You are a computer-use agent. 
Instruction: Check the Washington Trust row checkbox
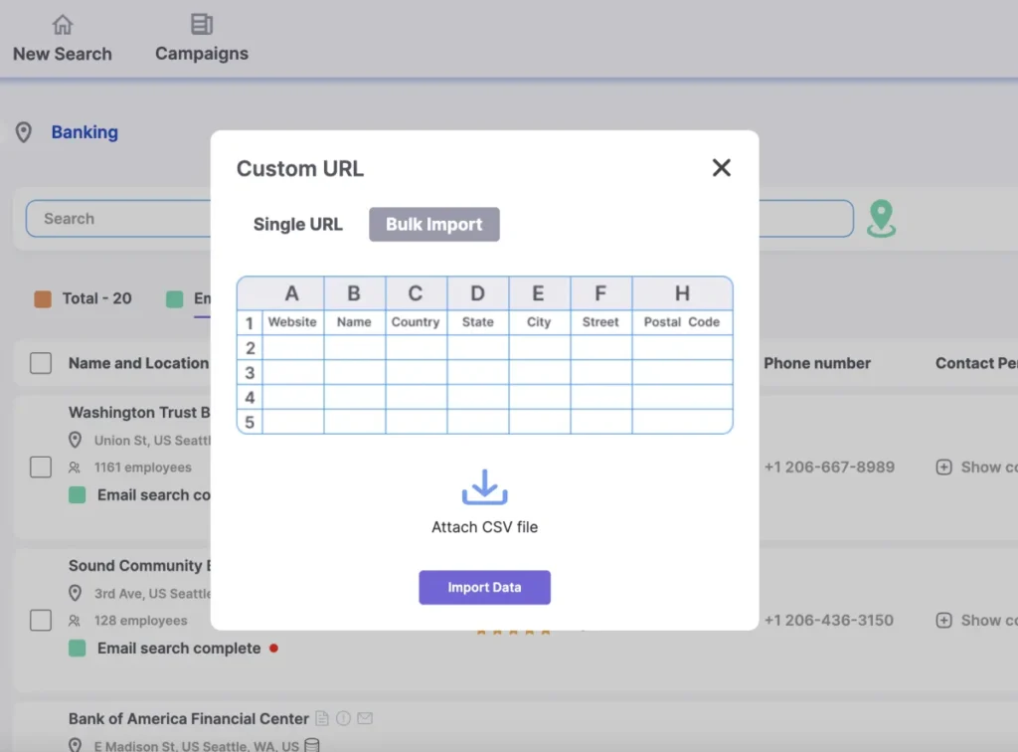tap(41, 467)
